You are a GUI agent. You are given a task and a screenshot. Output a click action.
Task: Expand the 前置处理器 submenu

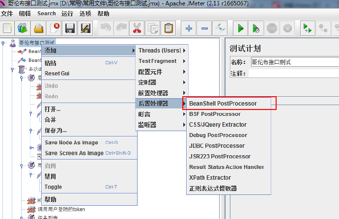point(162,93)
